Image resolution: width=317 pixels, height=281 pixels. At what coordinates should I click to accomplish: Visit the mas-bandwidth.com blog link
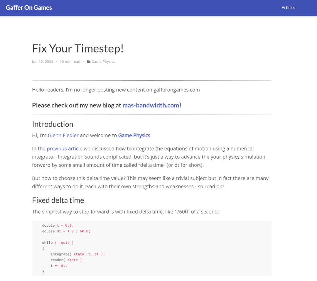[x=151, y=105]
